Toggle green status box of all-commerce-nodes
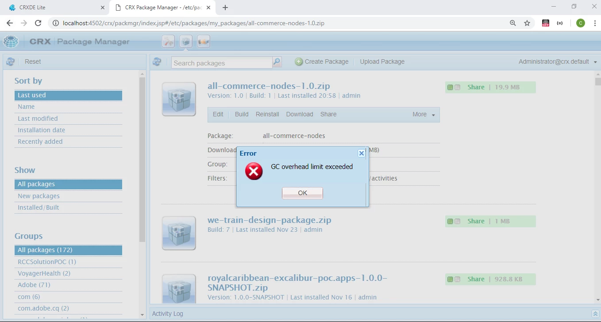Viewport: 601px width, 322px height. tap(450, 88)
